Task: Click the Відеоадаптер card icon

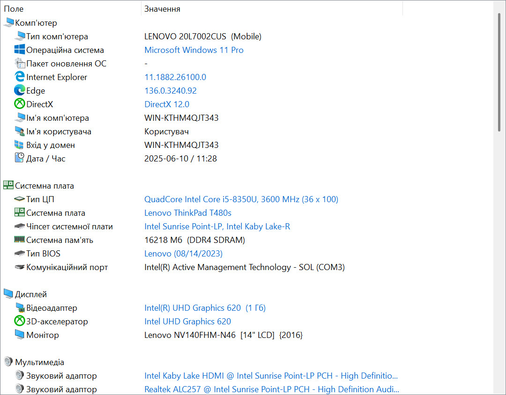Action: [x=20, y=307]
